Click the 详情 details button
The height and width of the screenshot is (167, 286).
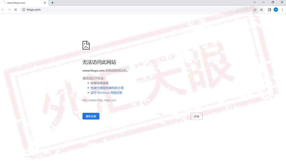196,116
